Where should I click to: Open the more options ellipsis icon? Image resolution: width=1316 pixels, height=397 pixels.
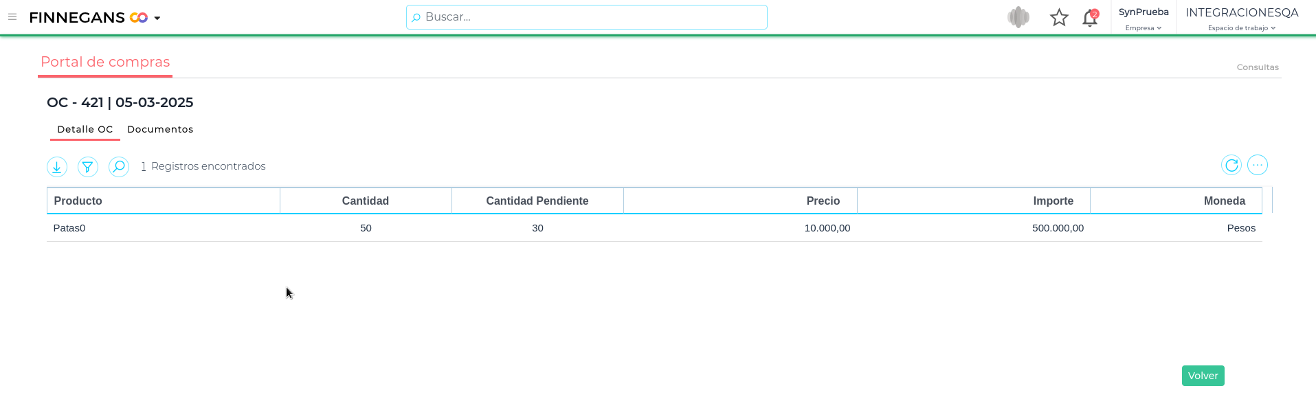tap(1258, 166)
